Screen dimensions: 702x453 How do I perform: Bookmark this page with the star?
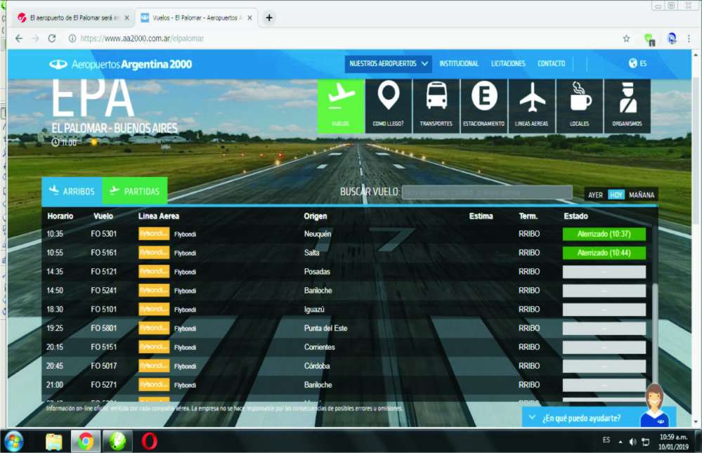point(626,39)
